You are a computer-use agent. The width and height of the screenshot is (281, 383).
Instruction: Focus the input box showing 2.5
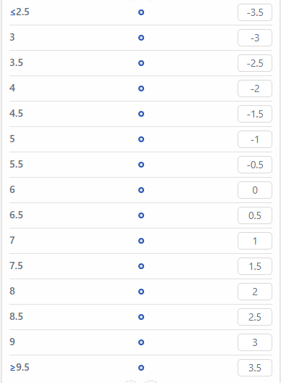(x=255, y=317)
